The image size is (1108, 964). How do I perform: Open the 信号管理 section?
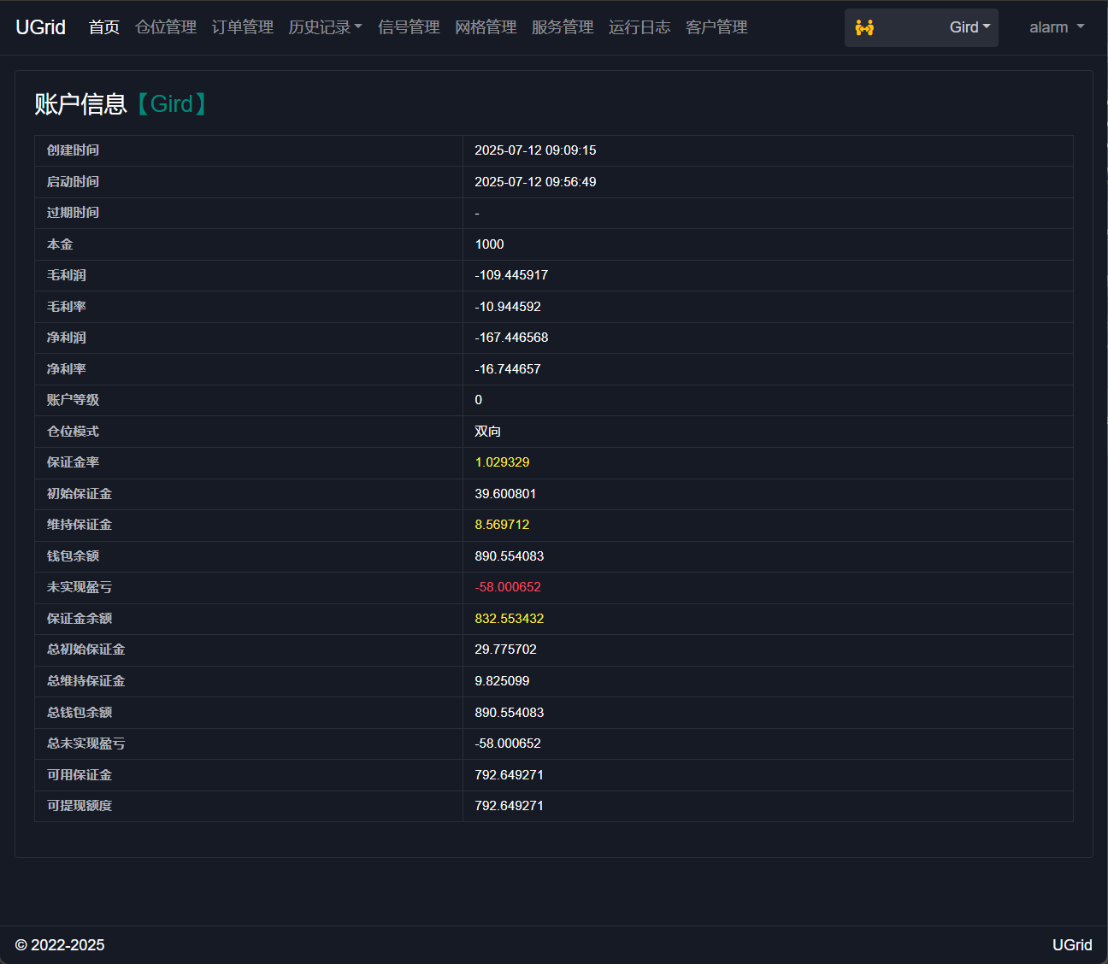(409, 27)
